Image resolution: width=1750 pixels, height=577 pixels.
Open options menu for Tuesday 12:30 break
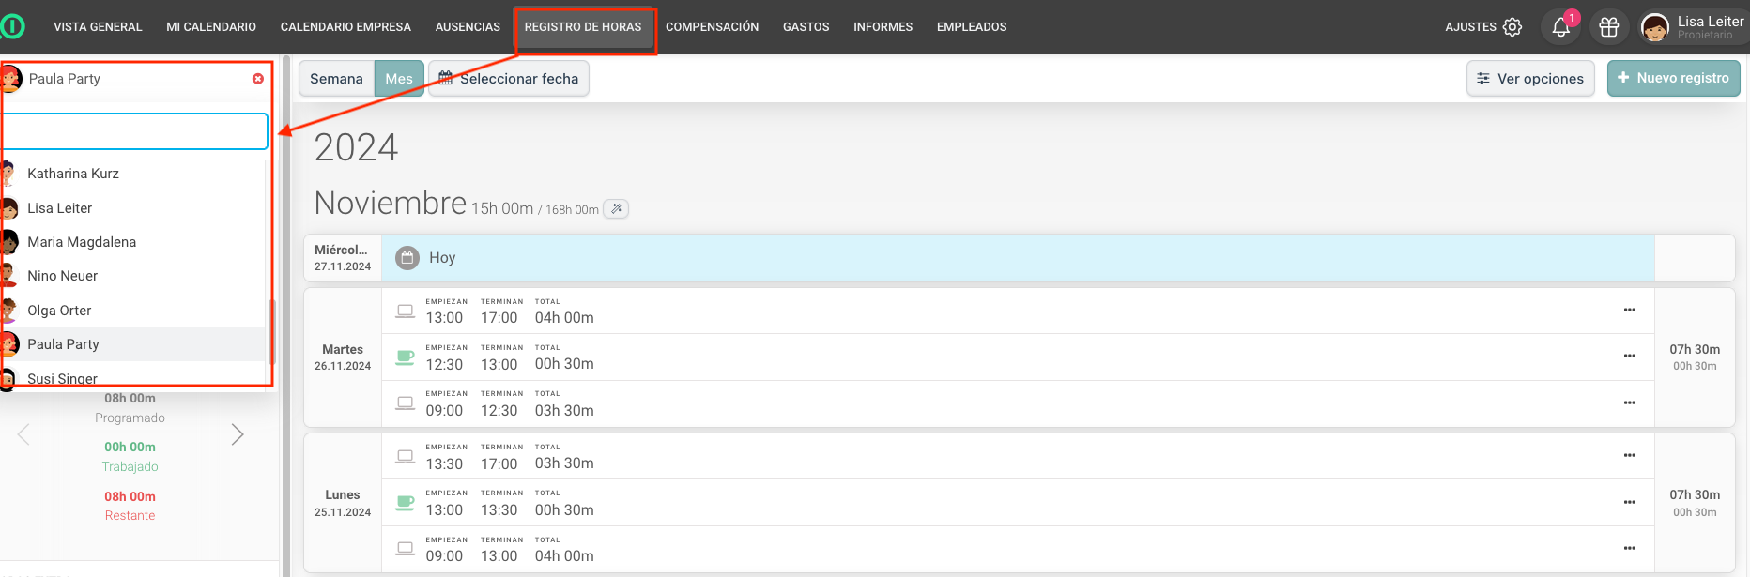tap(1629, 357)
